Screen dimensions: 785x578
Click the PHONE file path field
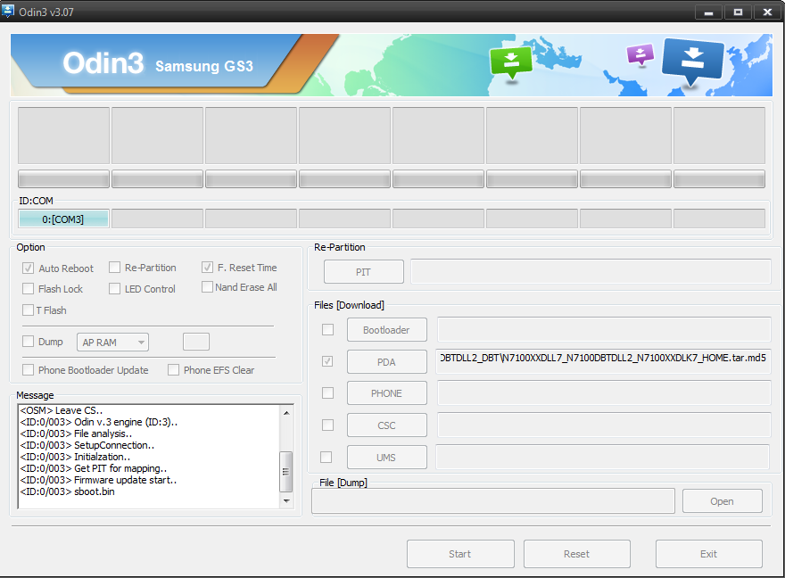coord(604,392)
